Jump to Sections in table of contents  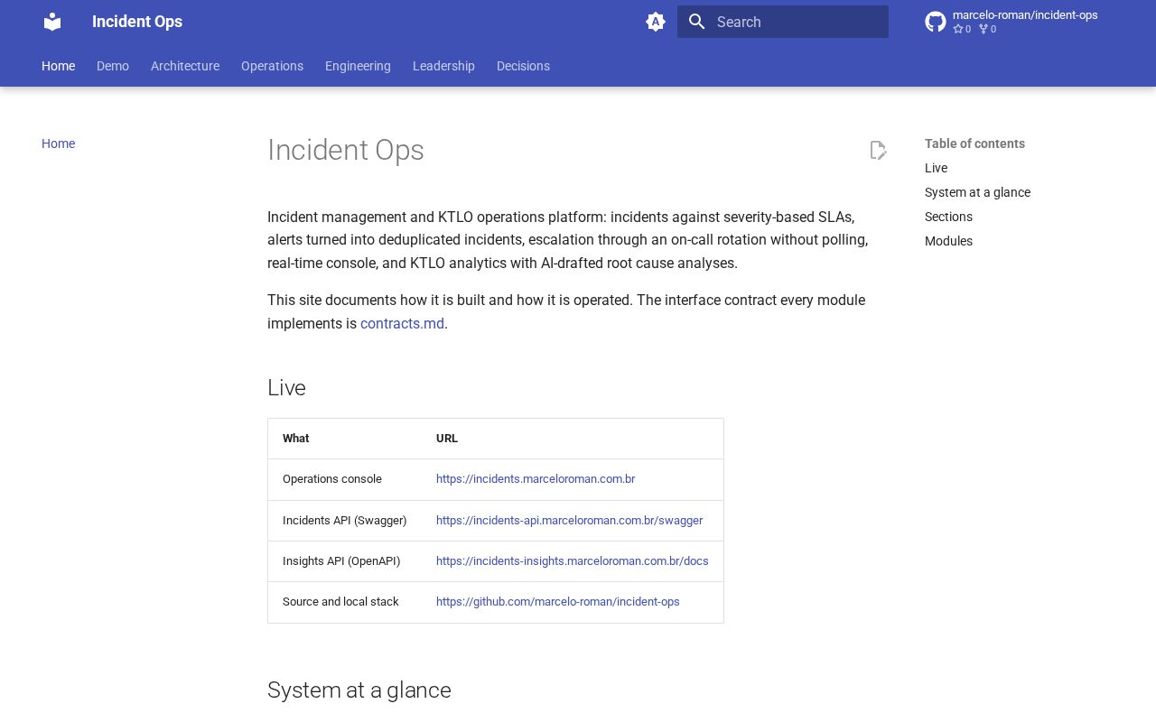click(x=948, y=217)
